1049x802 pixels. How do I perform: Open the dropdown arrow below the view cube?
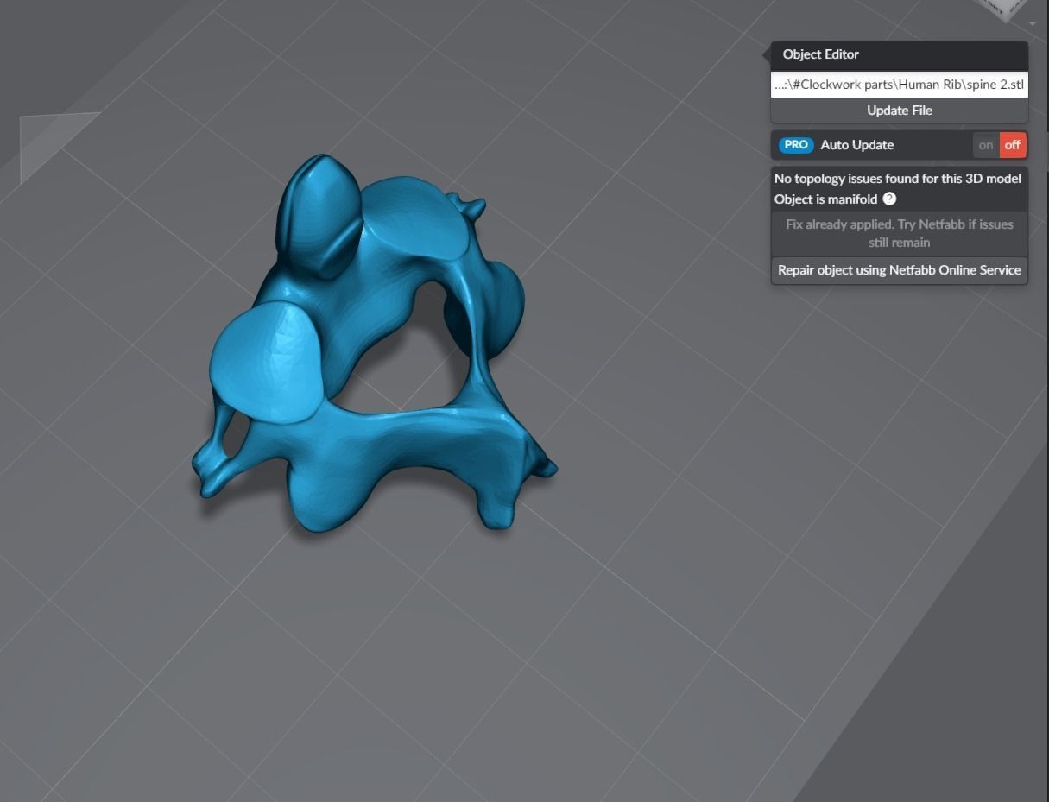coord(1033,23)
